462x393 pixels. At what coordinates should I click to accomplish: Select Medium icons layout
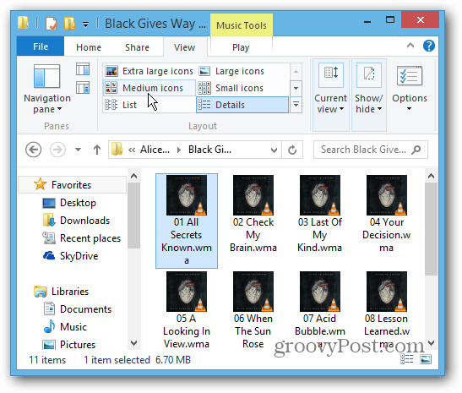click(x=149, y=88)
